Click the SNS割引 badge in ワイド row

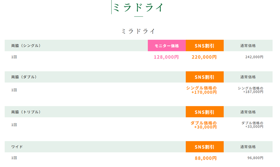coord(204,147)
